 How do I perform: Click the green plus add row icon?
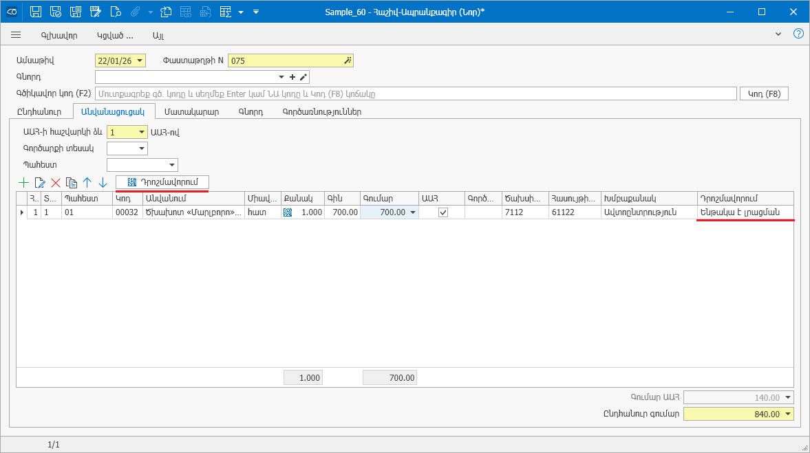coord(24,183)
